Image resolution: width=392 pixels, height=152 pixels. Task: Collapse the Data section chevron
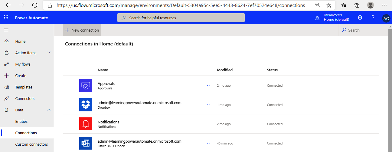coord(49,110)
